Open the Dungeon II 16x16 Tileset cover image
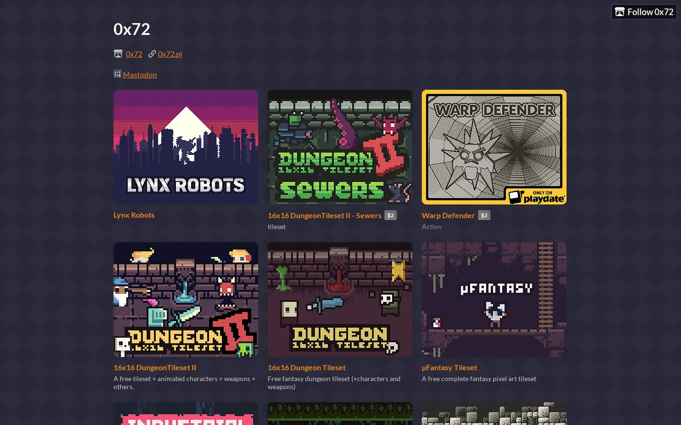Viewport: 681px width, 425px height. [x=186, y=300]
